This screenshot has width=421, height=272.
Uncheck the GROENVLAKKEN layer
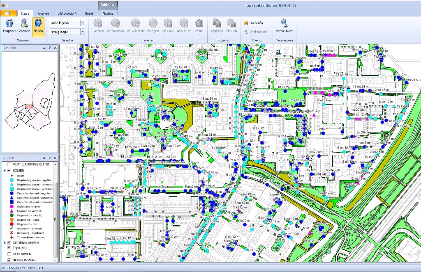[x=9, y=243]
